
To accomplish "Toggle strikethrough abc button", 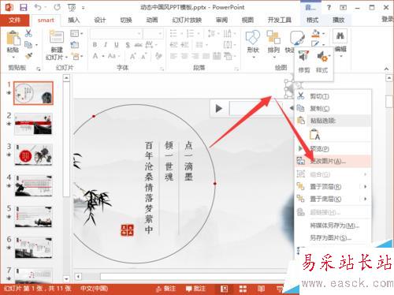I will (138, 45).
